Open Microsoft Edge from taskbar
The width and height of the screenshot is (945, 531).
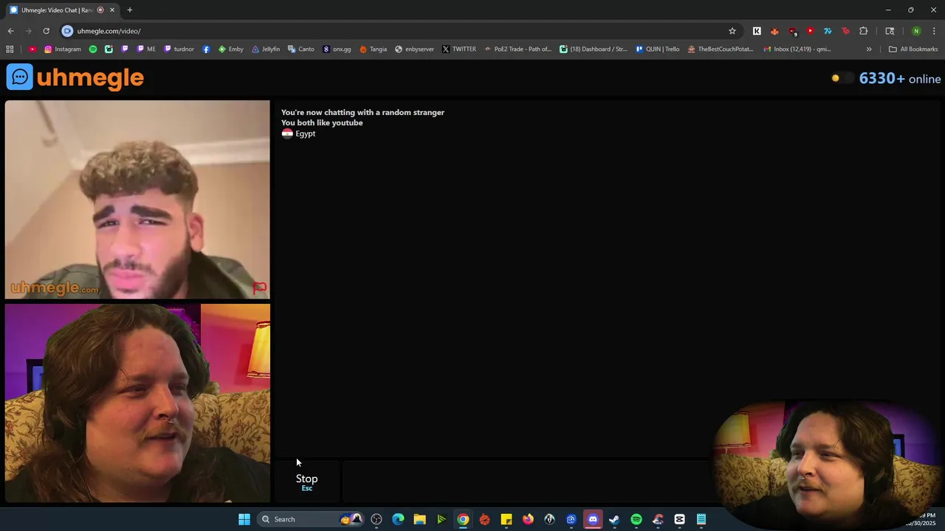click(398, 519)
